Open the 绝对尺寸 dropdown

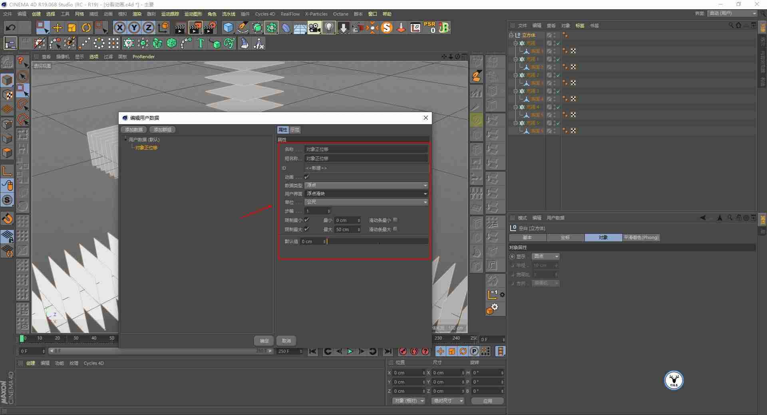[x=448, y=401]
